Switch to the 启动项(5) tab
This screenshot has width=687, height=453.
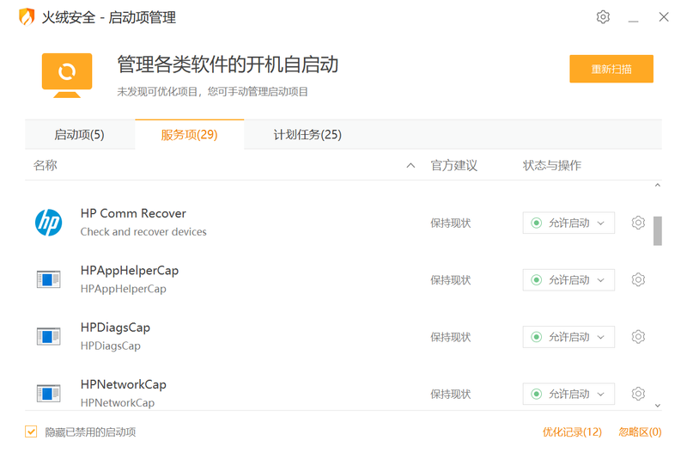click(79, 134)
